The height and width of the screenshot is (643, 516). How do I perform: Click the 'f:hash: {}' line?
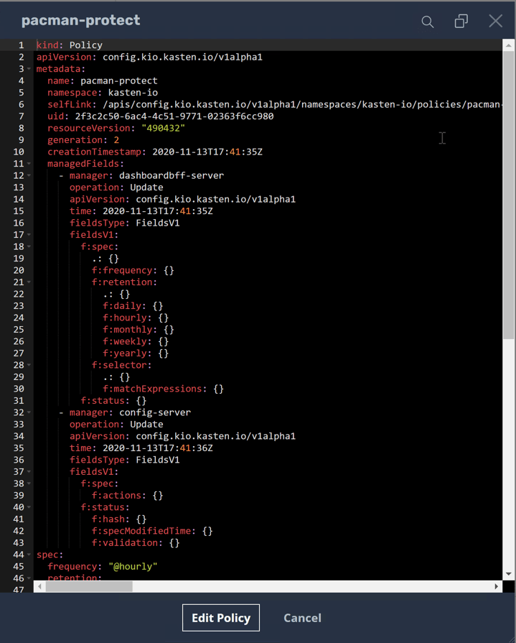pyautogui.click(x=119, y=519)
